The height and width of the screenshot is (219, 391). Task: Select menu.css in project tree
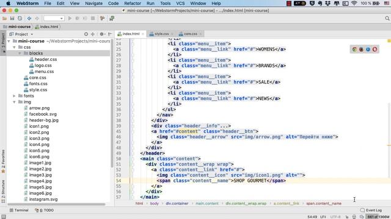click(x=42, y=72)
